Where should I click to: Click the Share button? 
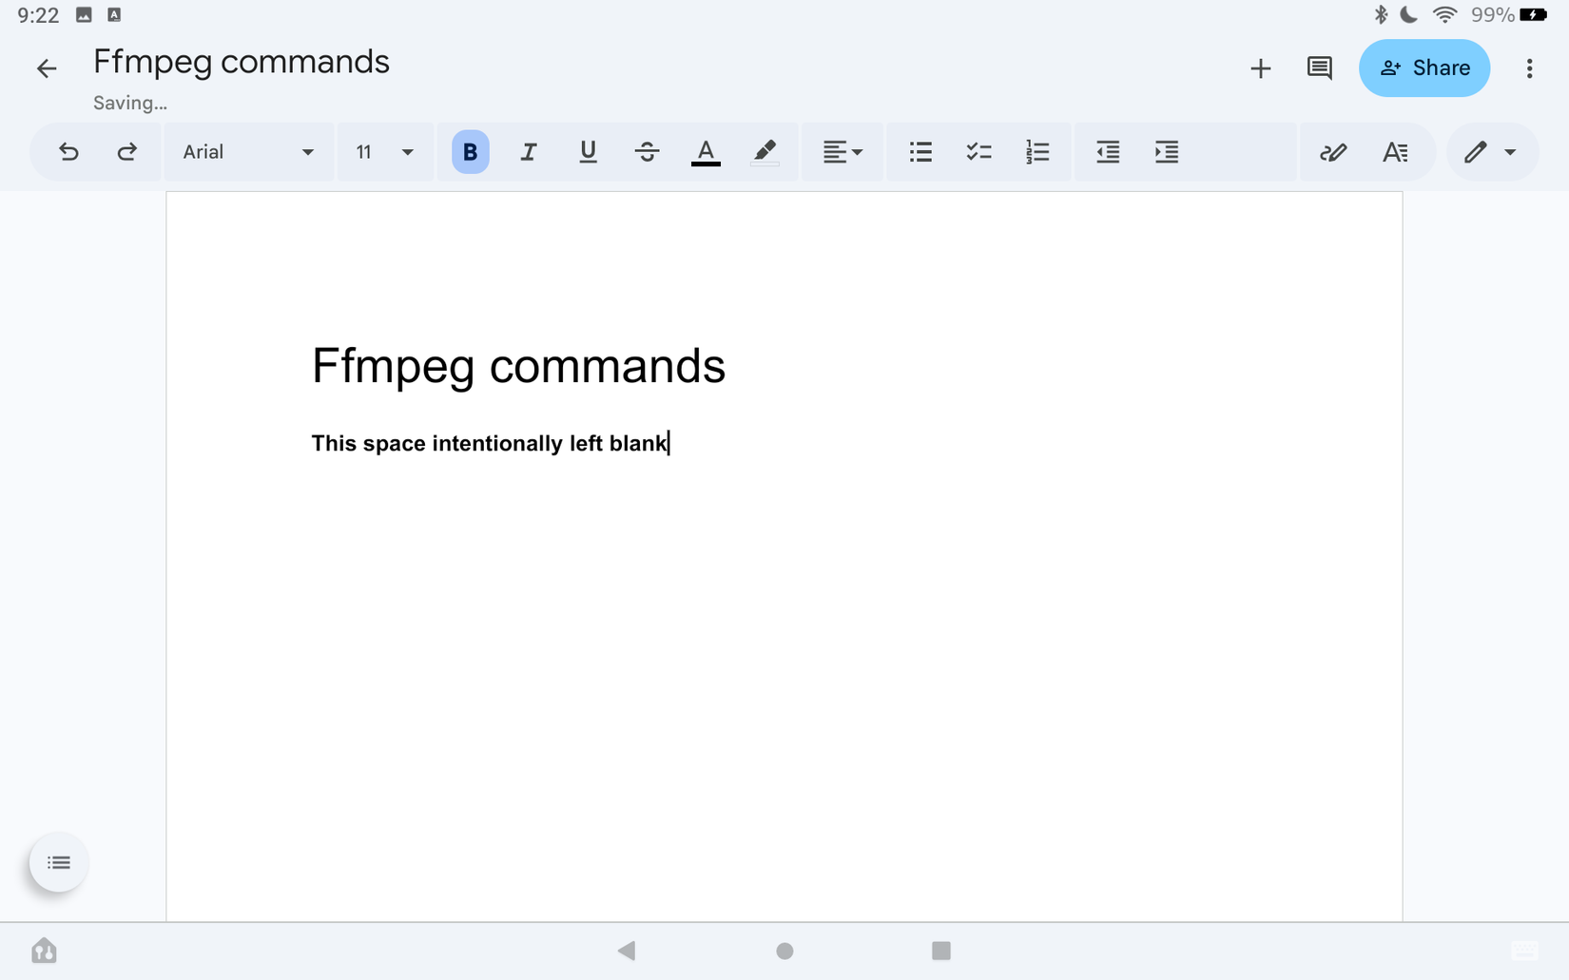(x=1424, y=68)
